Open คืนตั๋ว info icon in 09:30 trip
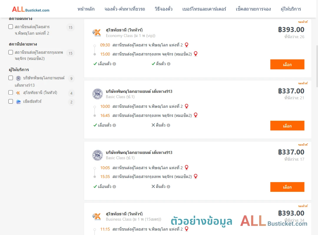 (169, 64)
